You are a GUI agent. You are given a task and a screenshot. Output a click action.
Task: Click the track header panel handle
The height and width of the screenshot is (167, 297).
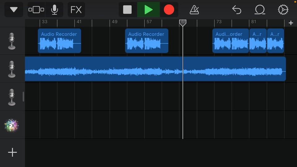23,96
